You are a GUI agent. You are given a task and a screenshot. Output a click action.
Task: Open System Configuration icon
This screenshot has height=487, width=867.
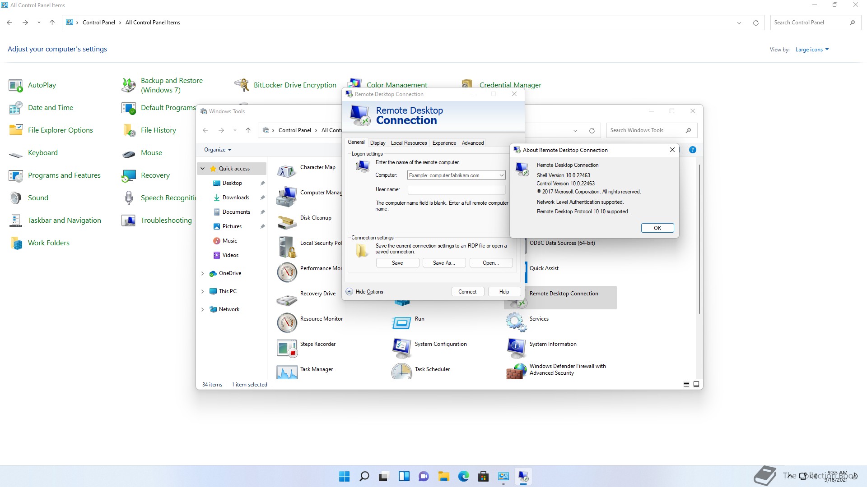[x=401, y=348]
